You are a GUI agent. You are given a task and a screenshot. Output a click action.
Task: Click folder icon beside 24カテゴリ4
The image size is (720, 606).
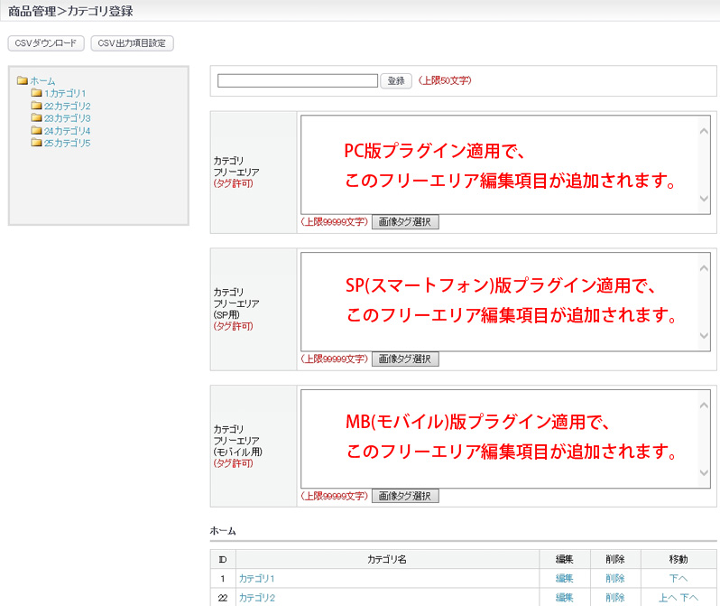(x=36, y=131)
